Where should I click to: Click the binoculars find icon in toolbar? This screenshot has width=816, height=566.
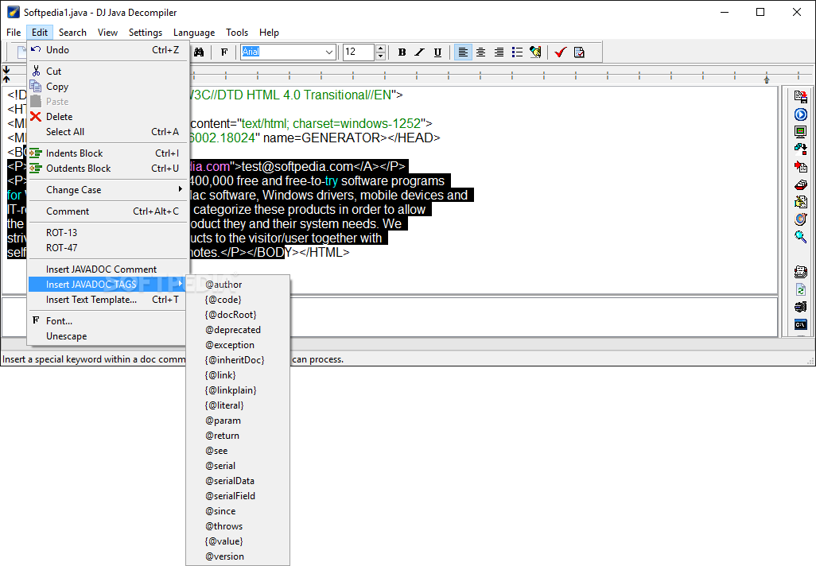click(199, 52)
